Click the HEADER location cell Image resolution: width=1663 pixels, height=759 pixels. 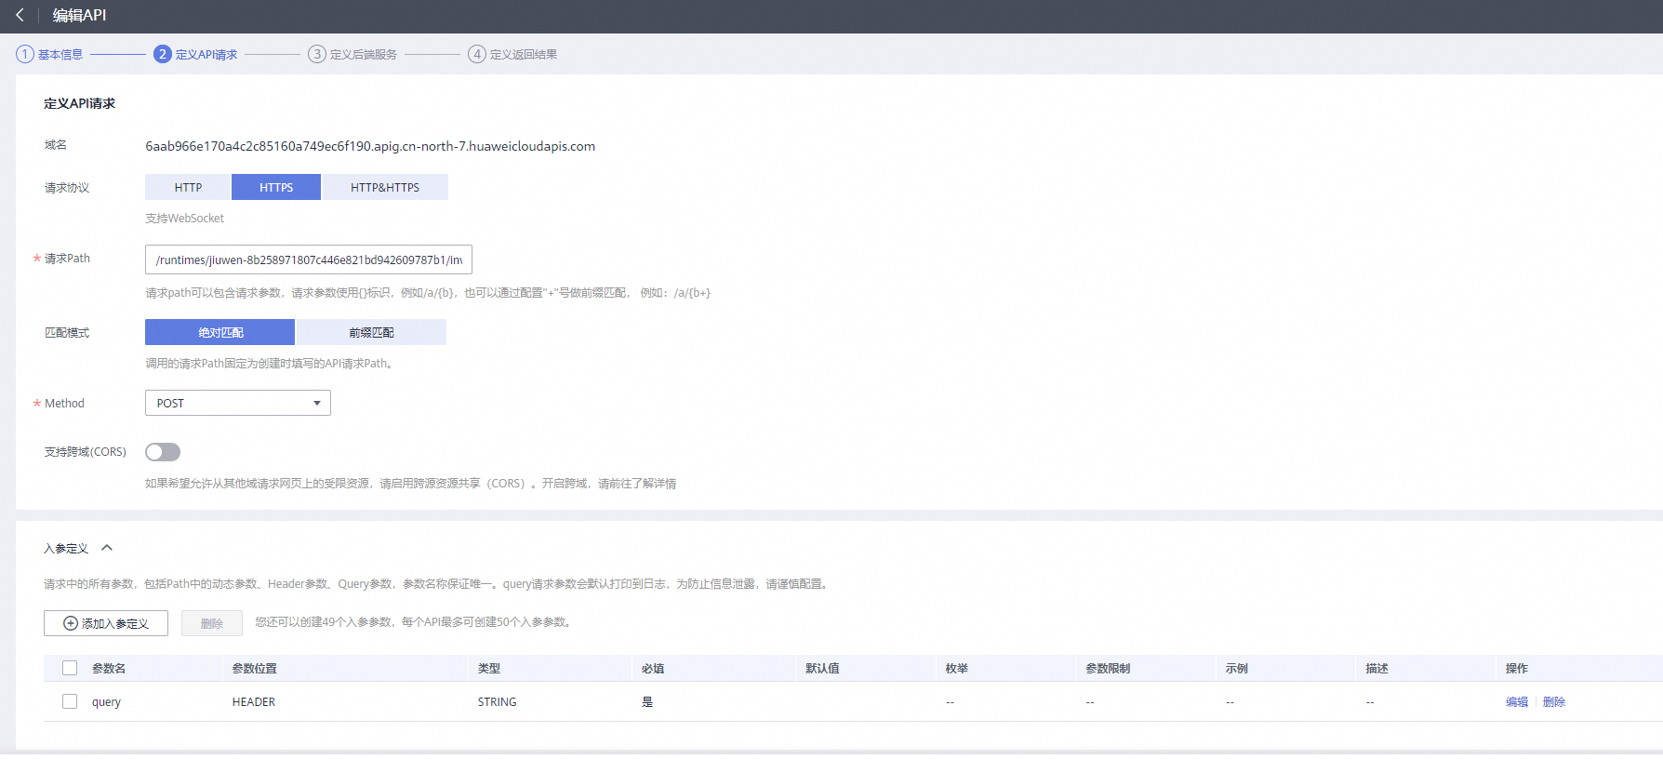254,702
